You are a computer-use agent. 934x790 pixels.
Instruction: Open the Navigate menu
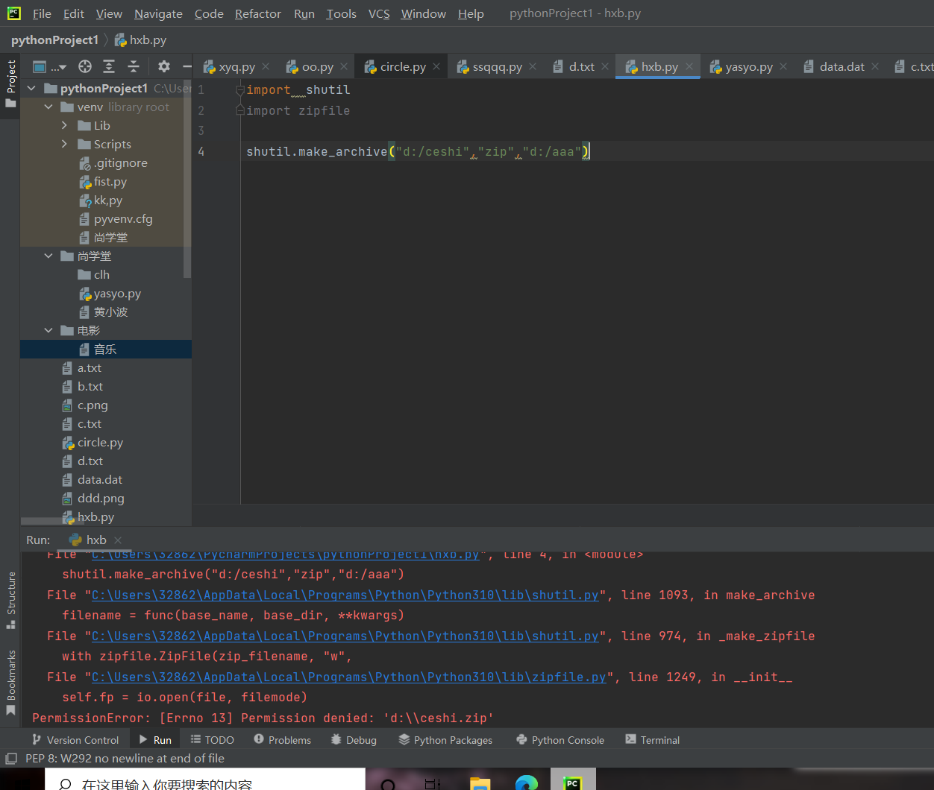(x=158, y=13)
